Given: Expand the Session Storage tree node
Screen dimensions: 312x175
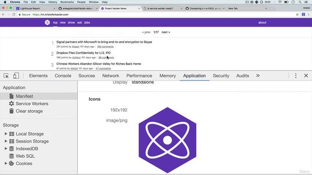Looking at the screenshot, I should [6, 141].
